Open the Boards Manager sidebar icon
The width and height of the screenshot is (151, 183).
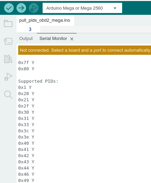8,41
